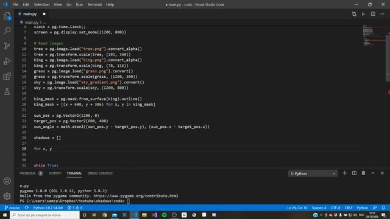Split the editor to the right
Image resolution: width=390 pixels, height=219 pixels.
[x=373, y=14]
